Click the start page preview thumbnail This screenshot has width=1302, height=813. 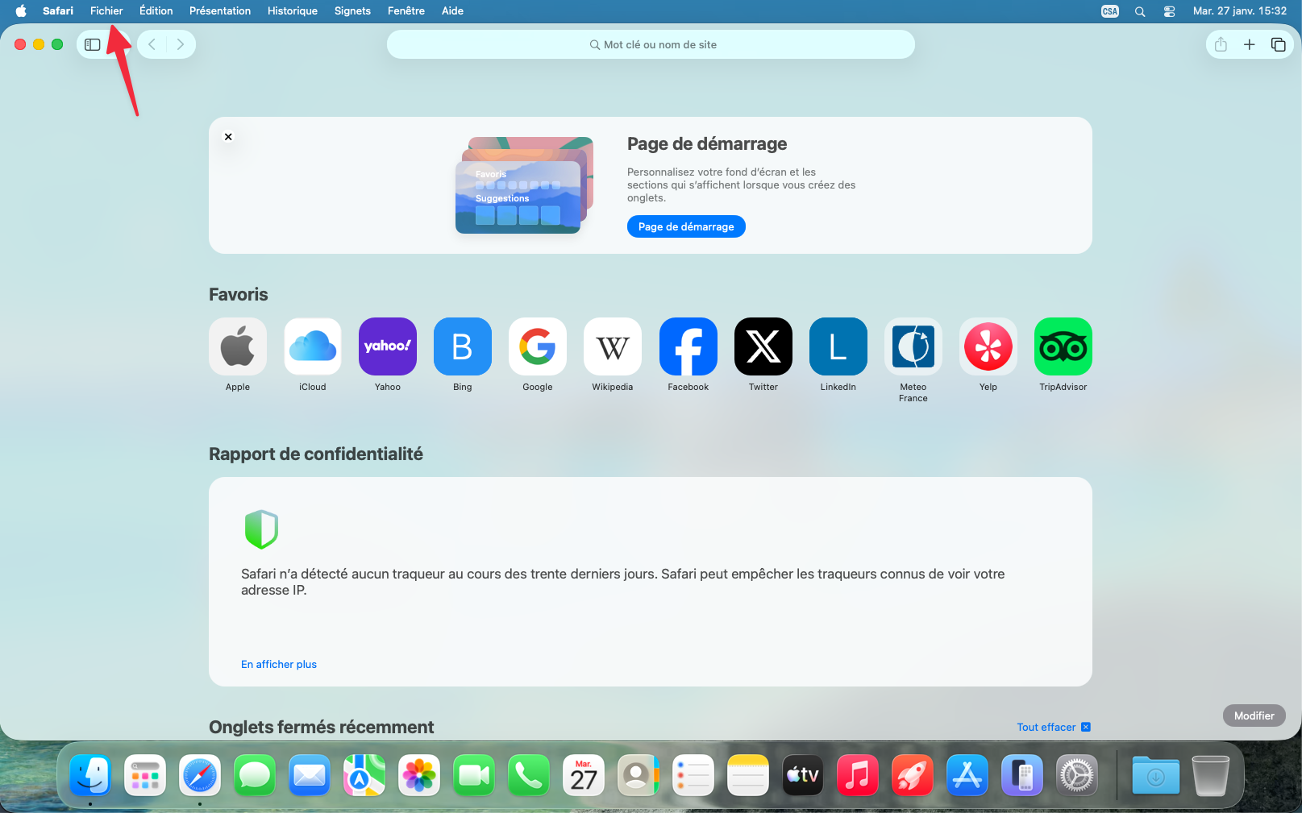pos(524,185)
